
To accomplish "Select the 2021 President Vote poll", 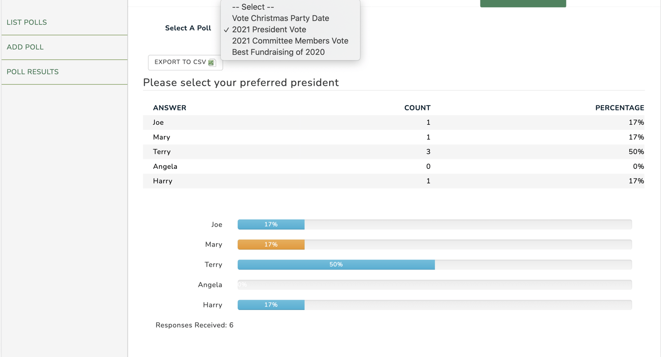I will (x=269, y=29).
